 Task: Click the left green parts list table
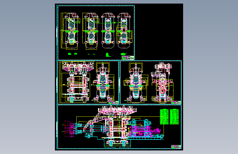pos(164,117)
